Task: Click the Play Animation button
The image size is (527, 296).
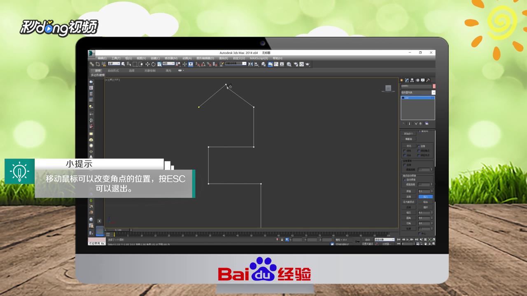Action: [408, 240]
